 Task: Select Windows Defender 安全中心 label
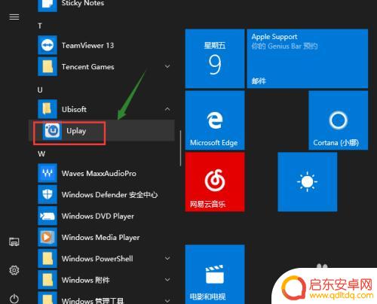tap(110, 195)
